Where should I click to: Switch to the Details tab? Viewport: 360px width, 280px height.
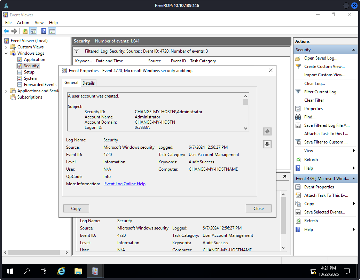pyautogui.click(x=89, y=83)
